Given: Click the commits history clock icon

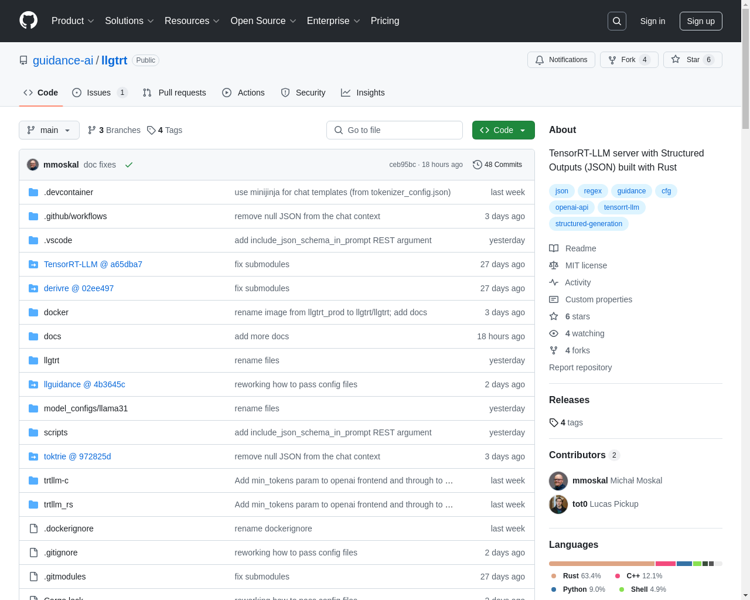Looking at the screenshot, I should [478, 165].
